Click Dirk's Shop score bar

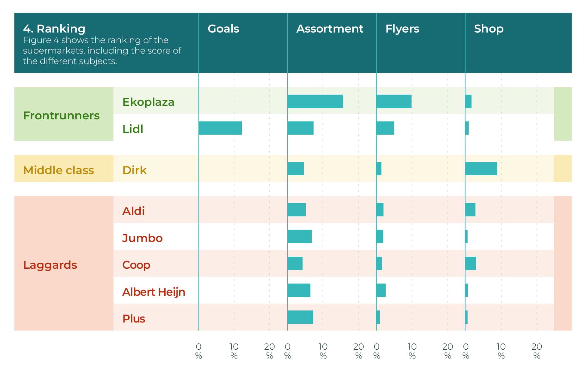481,169
